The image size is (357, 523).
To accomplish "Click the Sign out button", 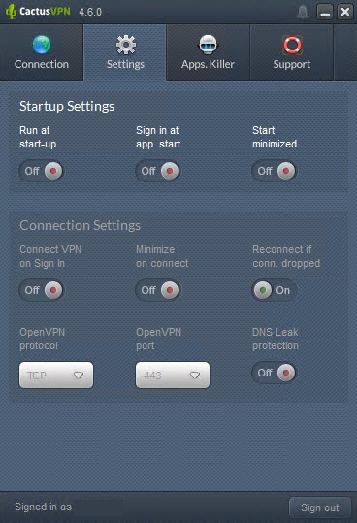I will tap(320, 507).
